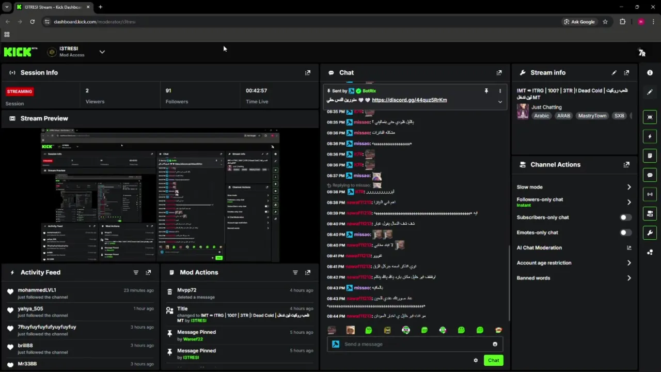This screenshot has width=661, height=372.
Task: Pop out the Stream info panel
Action: click(x=626, y=73)
